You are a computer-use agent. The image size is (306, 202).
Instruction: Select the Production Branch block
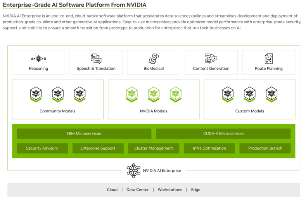pyautogui.click(x=265, y=148)
